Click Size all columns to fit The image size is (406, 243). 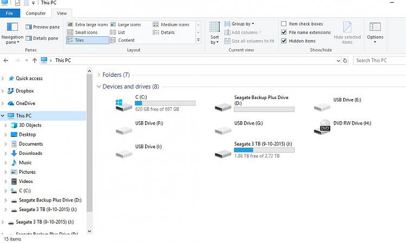249,41
